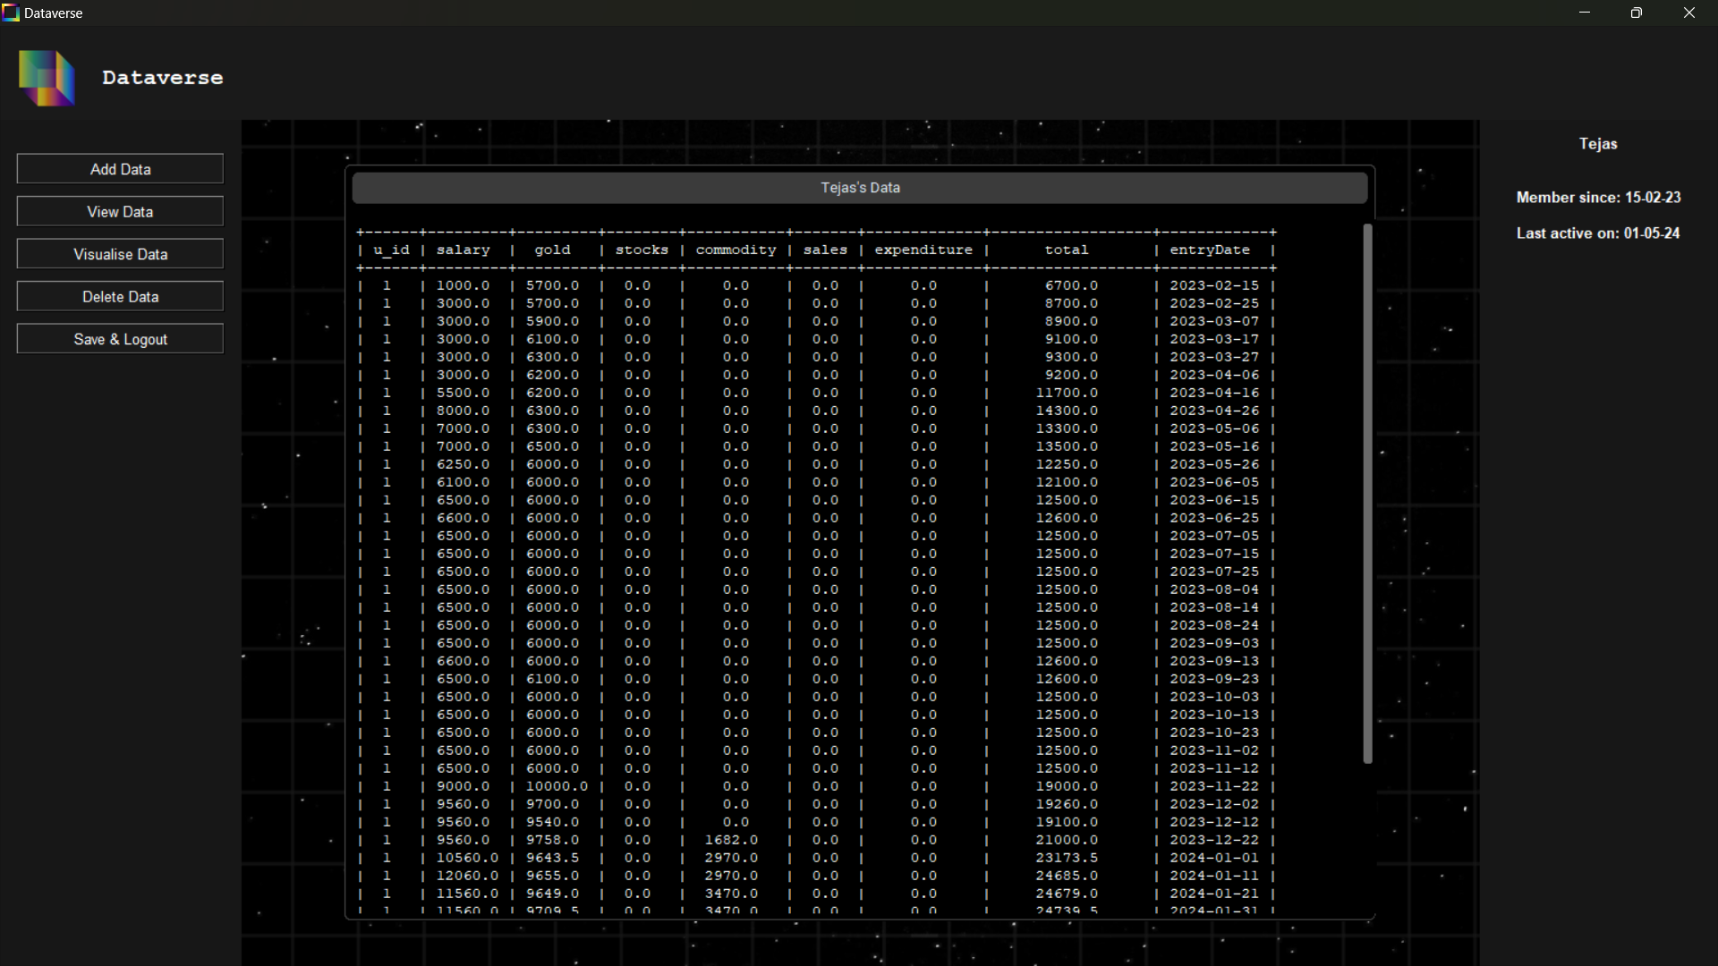Click the data table vertical scrollbar thumb
The image size is (1718, 966).
pyautogui.click(x=1367, y=492)
